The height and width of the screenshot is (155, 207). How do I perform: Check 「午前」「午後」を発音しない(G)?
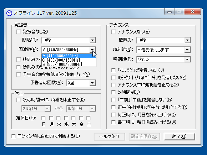click(x=113, y=100)
